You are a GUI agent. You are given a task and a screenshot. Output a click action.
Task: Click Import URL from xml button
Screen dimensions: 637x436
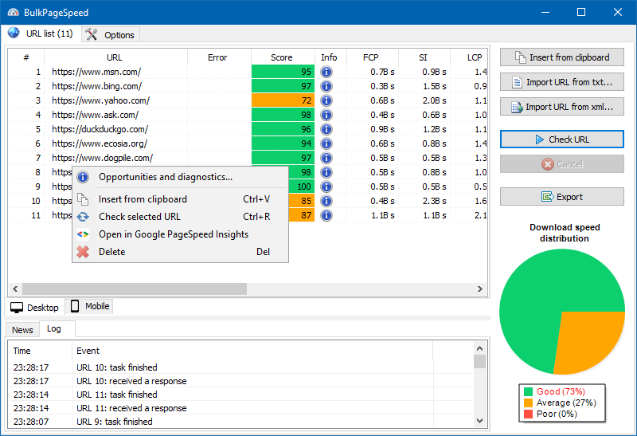pos(561,107)
